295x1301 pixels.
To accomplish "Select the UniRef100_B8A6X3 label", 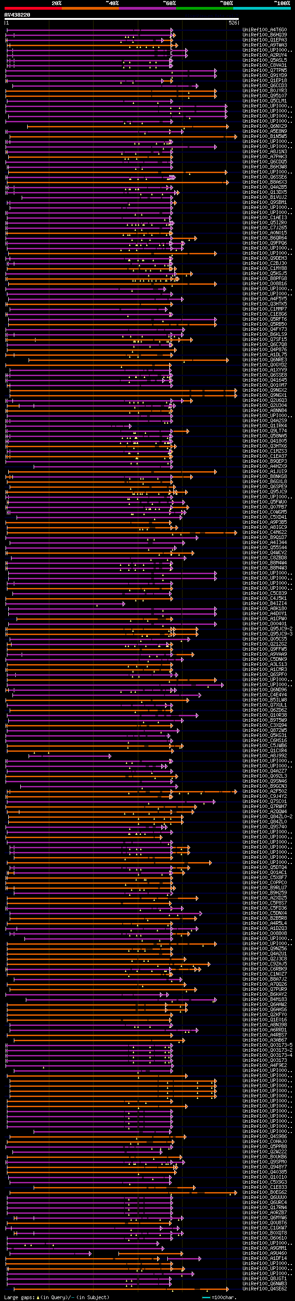I will [x=265, y=182].
